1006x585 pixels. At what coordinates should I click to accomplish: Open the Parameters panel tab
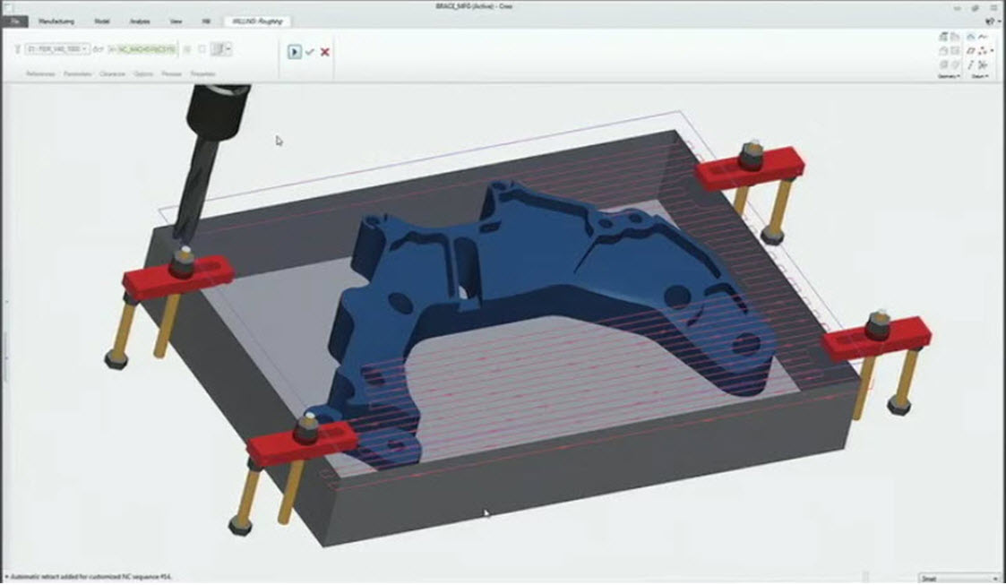78,73
